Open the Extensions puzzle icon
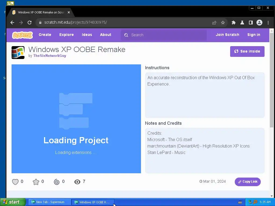The image size is (275, 206). [x=233, y=23]
